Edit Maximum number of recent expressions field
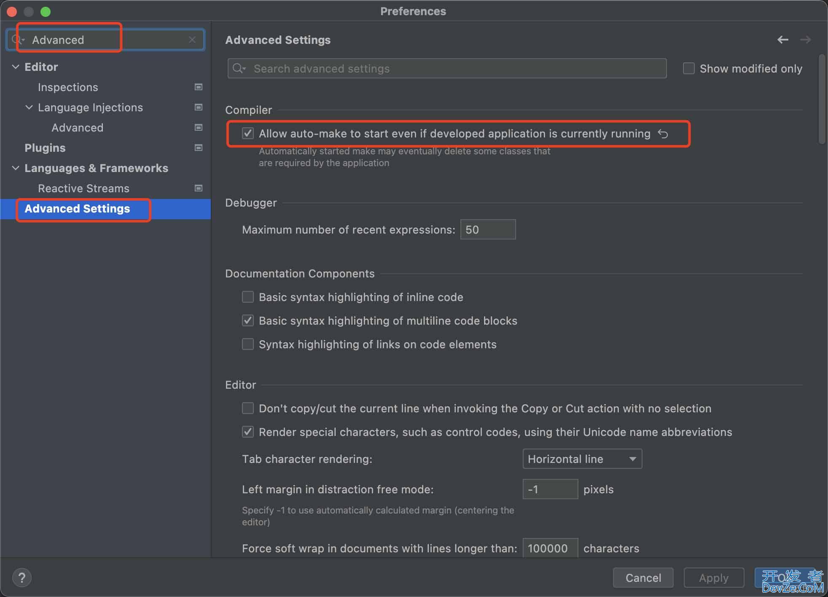This screenshot has width=828, height=597. point(488,229)
